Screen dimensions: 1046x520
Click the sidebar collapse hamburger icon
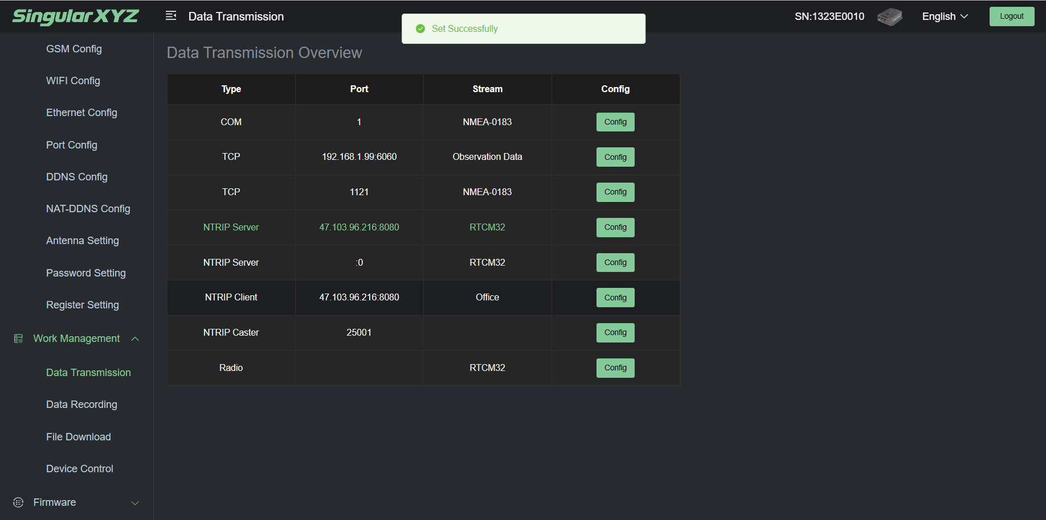coord(171,16)
